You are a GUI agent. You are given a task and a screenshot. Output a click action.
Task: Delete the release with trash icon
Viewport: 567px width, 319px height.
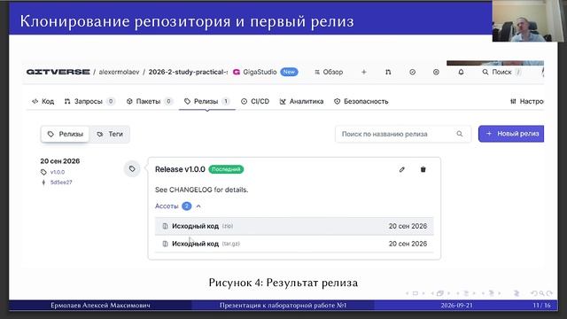point(423,169)
